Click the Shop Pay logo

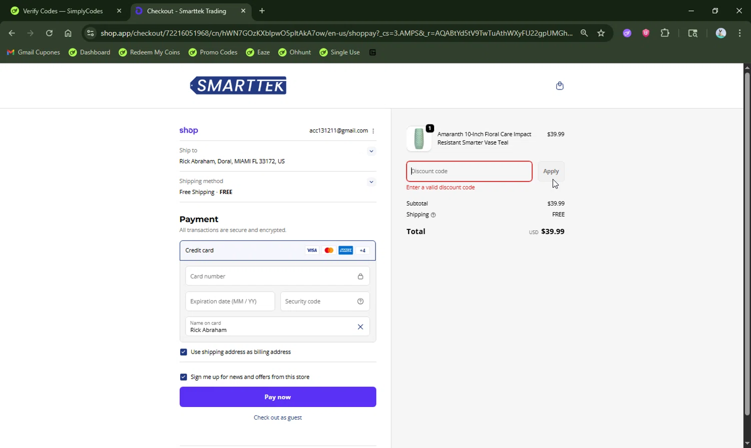point(189,130)
